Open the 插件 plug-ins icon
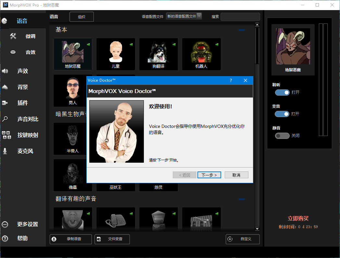The height and width of the screenshot is (258, 340). click(5, 103)
